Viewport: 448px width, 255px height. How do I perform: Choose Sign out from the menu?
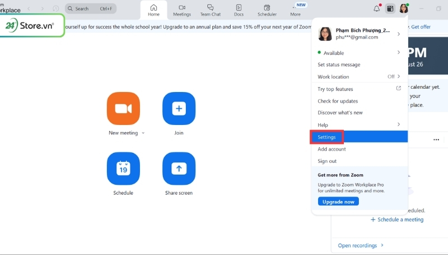(327, 161)
